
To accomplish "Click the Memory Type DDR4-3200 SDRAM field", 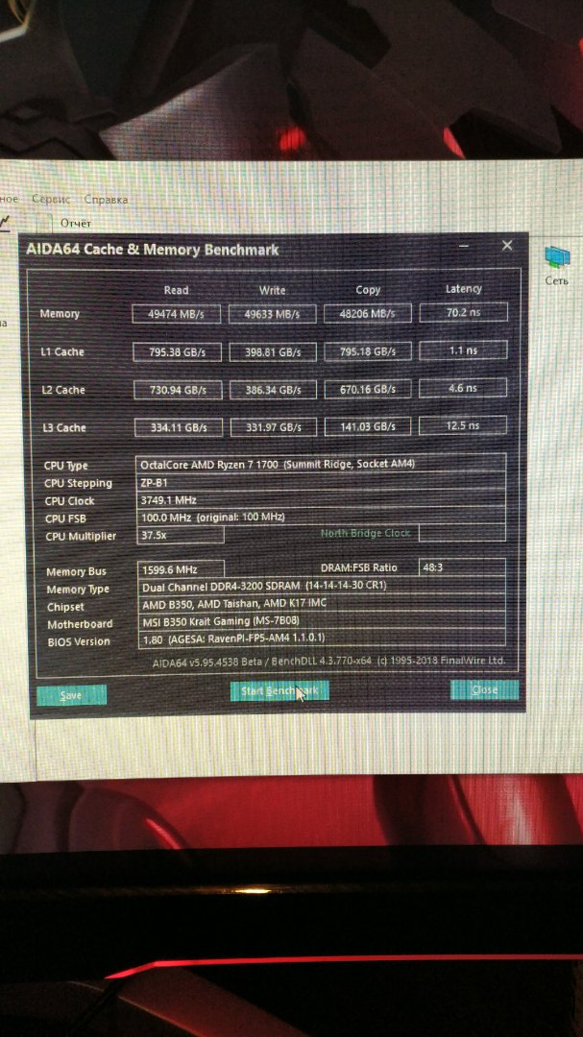I will pyautogui.click(x=322, y=586).
